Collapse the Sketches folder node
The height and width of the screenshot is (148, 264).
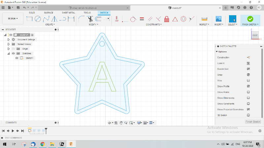point(9,53)
